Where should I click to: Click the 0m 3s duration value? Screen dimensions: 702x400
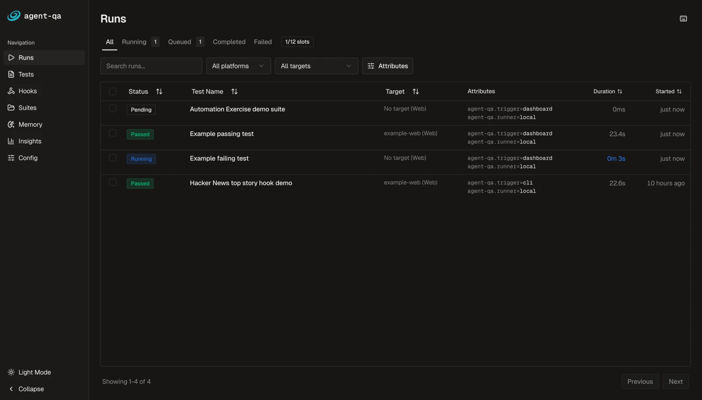pos(616,158)
